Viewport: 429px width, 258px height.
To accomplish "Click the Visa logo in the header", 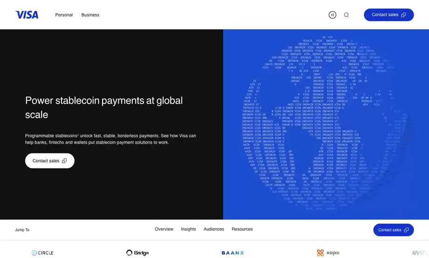I will (27, 15).
